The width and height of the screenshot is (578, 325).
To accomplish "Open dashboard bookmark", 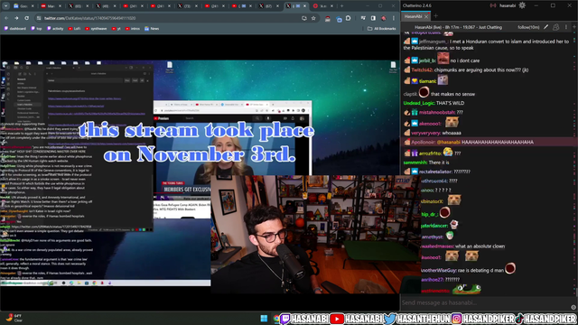I will pos(15,28).
